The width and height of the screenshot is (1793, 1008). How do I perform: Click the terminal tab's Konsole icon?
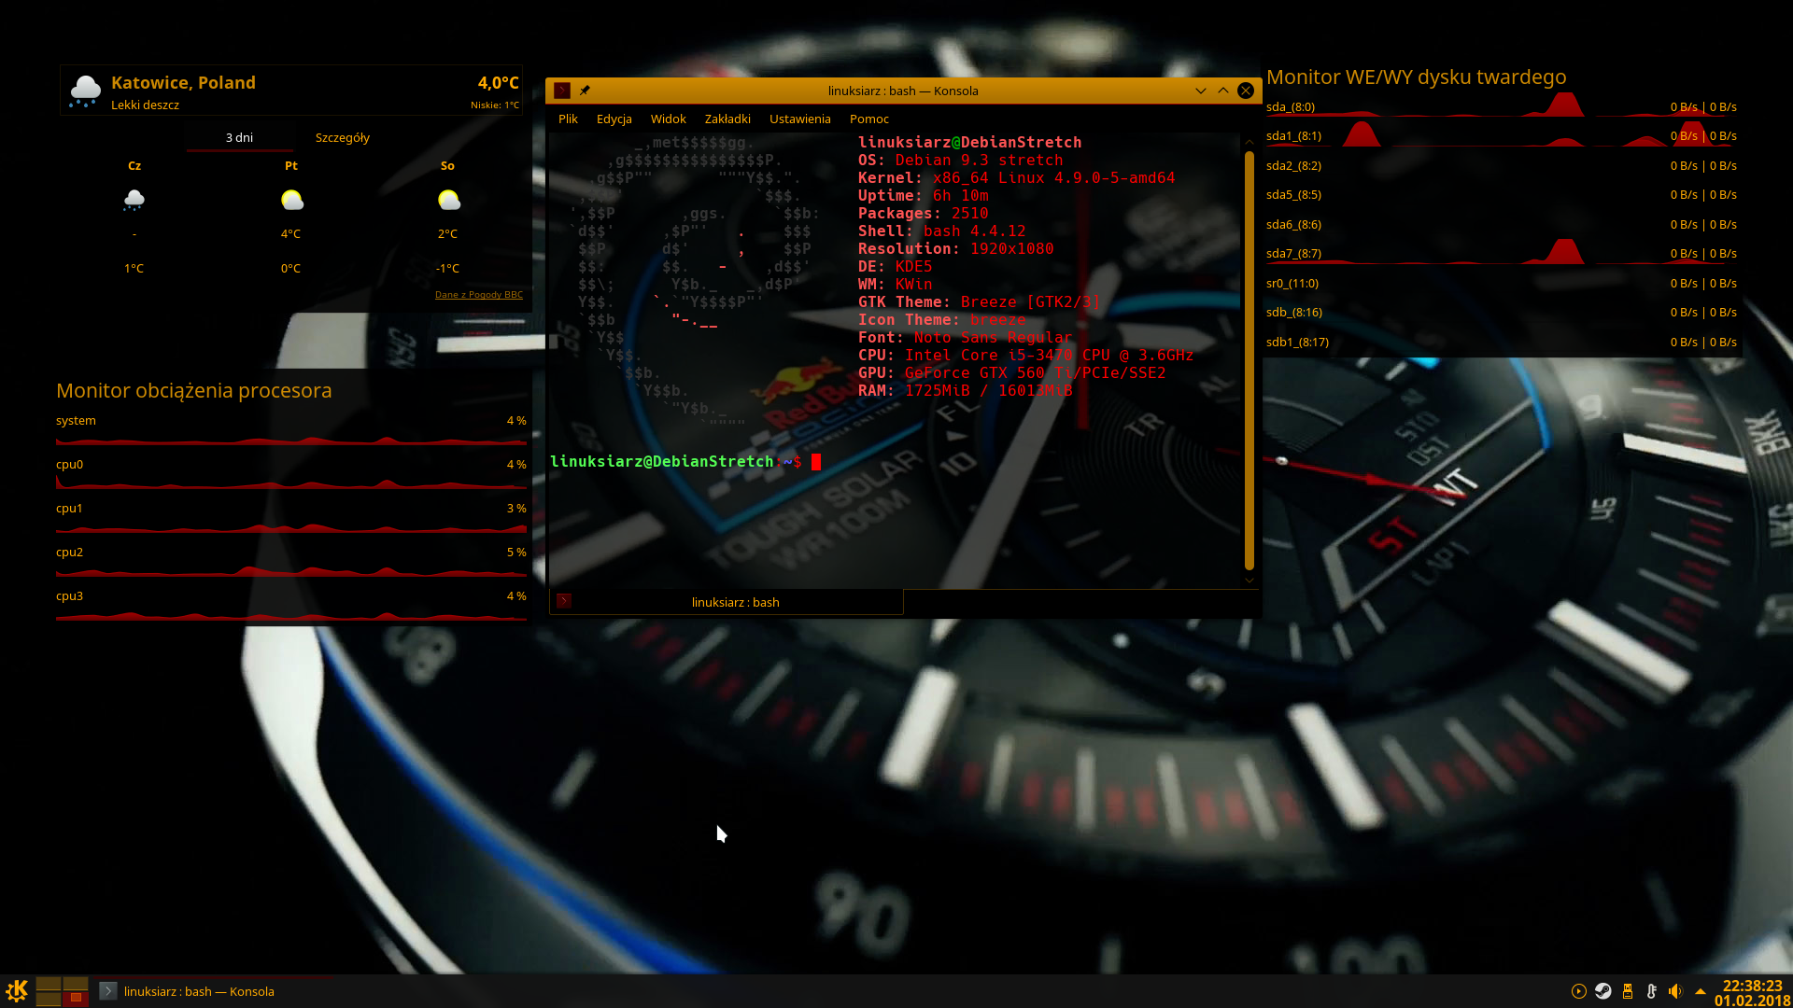tap(563, 601)
